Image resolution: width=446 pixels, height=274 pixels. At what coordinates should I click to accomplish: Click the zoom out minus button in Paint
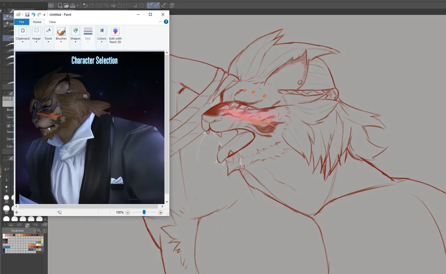pos(128,212)
